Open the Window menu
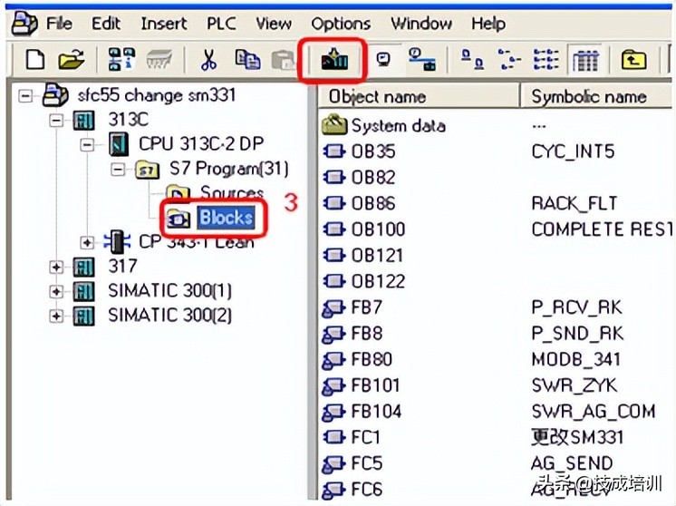Image resolution: width=676 pixels, height=506 pixels. (421, 24)
